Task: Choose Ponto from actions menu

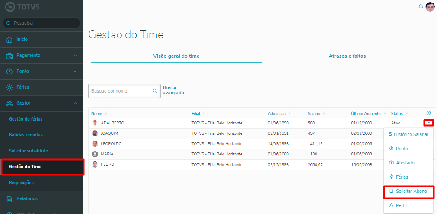Action: (x=398, y=149)
